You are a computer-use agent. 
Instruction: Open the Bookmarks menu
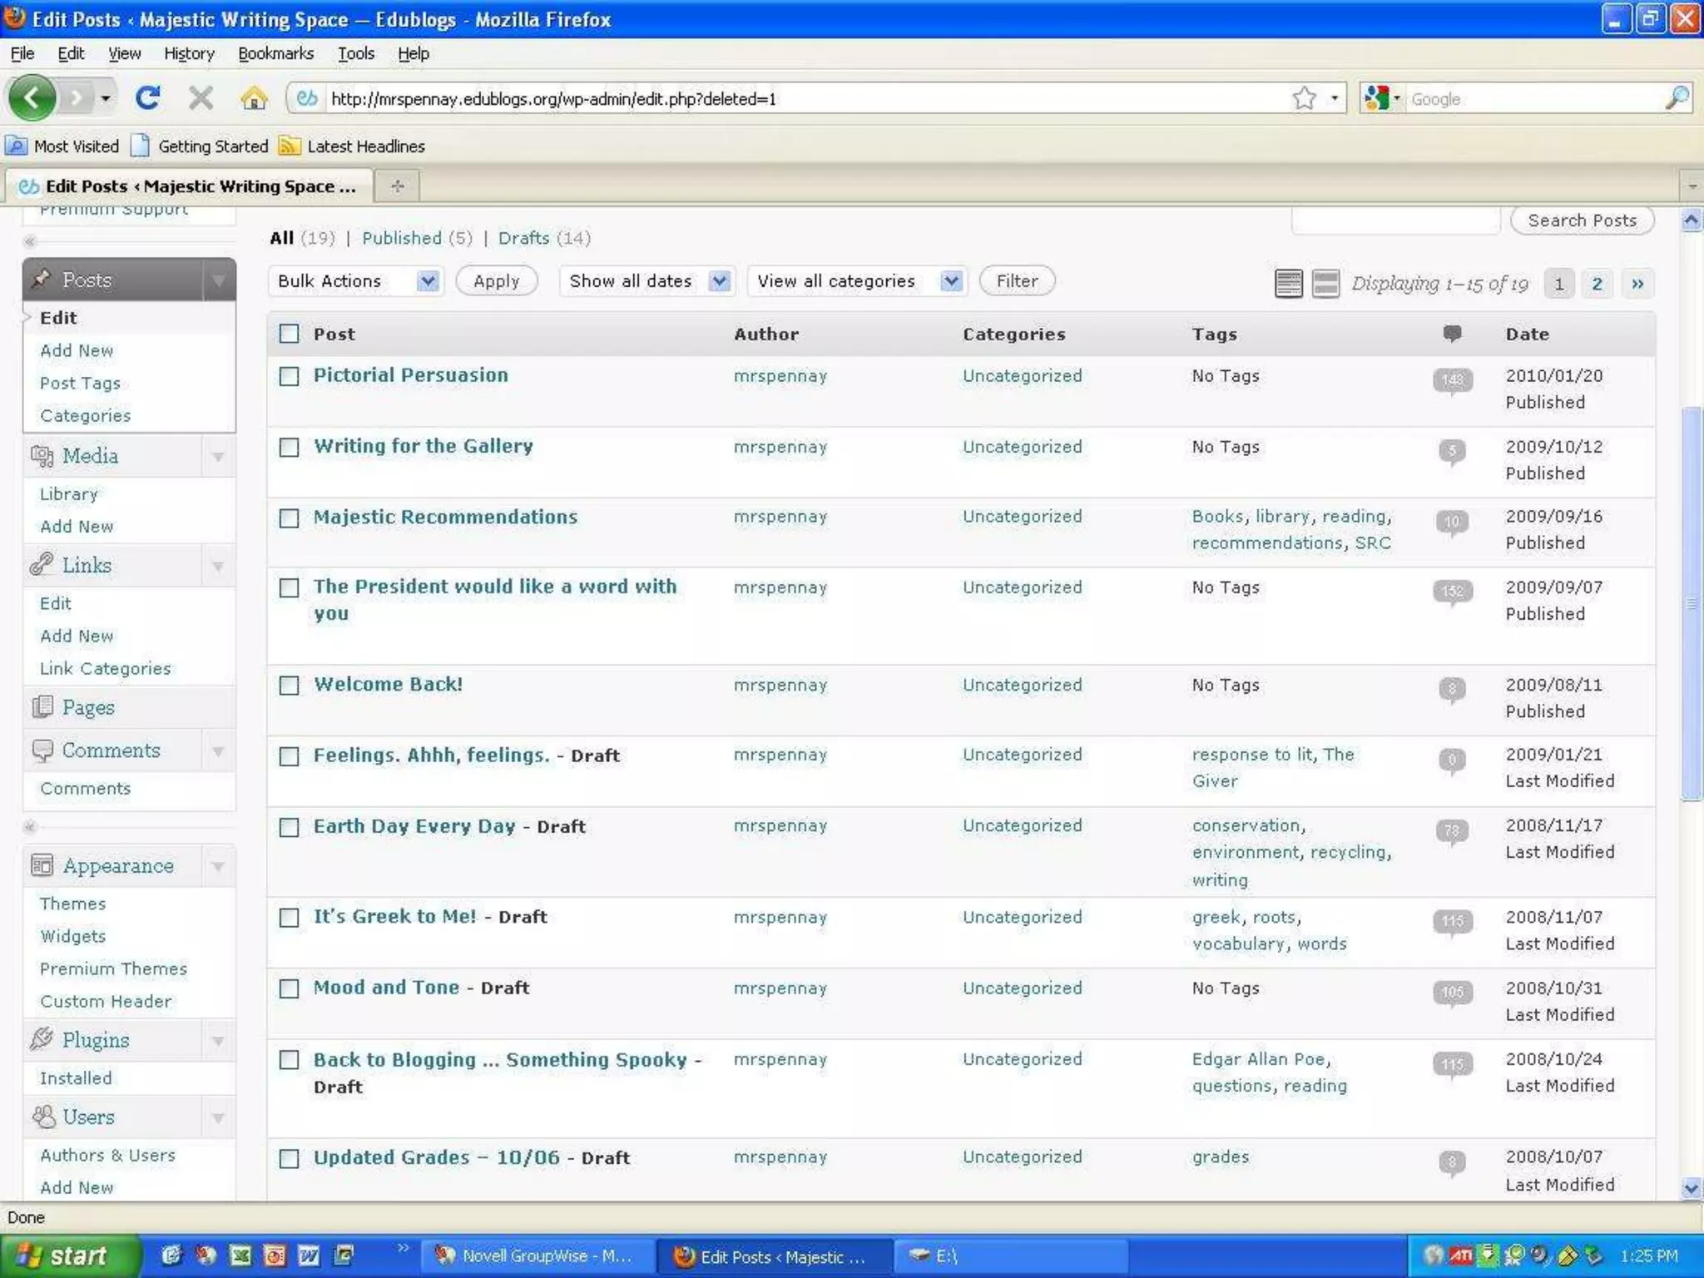(x=275, y=53)
